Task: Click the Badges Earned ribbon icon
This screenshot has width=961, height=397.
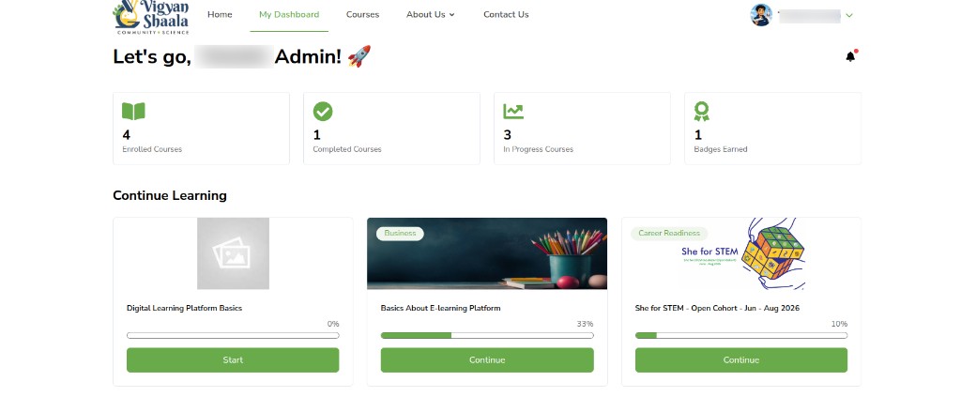Action: point(702,112)
